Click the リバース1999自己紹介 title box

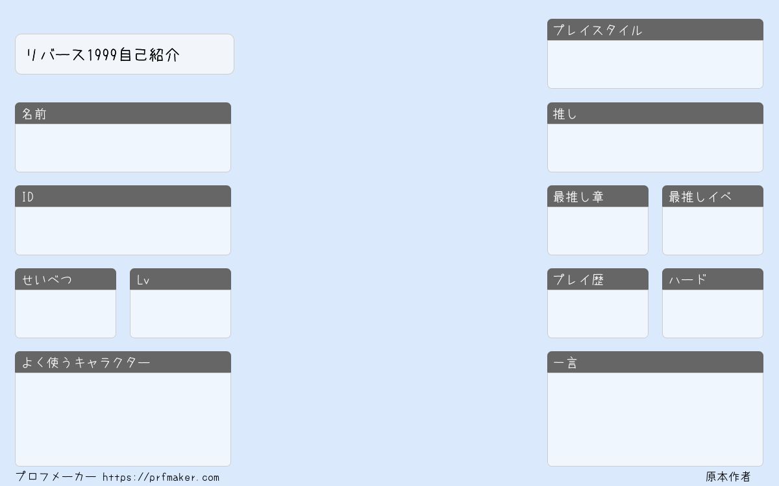[125, 54]
